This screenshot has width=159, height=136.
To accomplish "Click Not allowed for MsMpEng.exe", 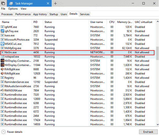I will coord(142,48).
